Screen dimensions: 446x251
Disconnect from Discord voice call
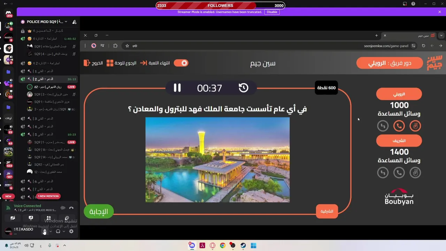(71, 208)
